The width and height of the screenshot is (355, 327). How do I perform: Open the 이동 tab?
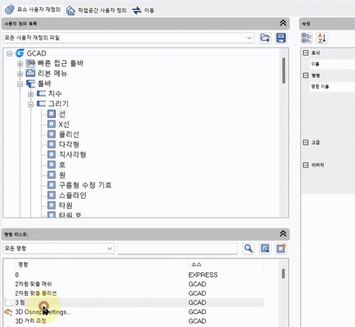(x=144, y=10)
